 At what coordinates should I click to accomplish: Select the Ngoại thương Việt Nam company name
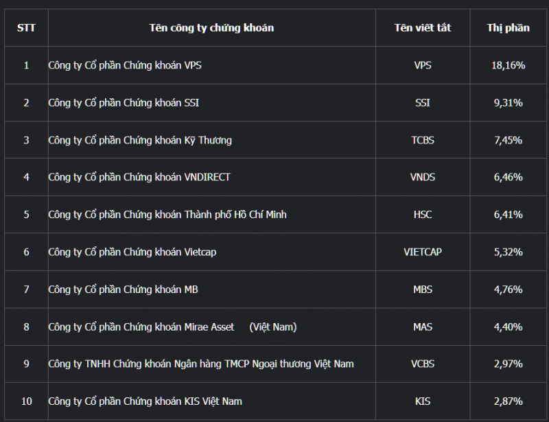click(x=201, y=364)
